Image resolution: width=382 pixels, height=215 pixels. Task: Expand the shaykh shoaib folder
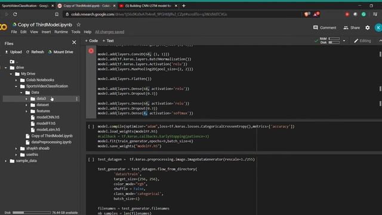pos(16,149)
